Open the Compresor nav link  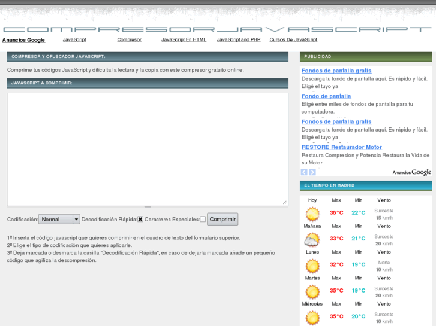pyautogui.click(x=130, y=39)
